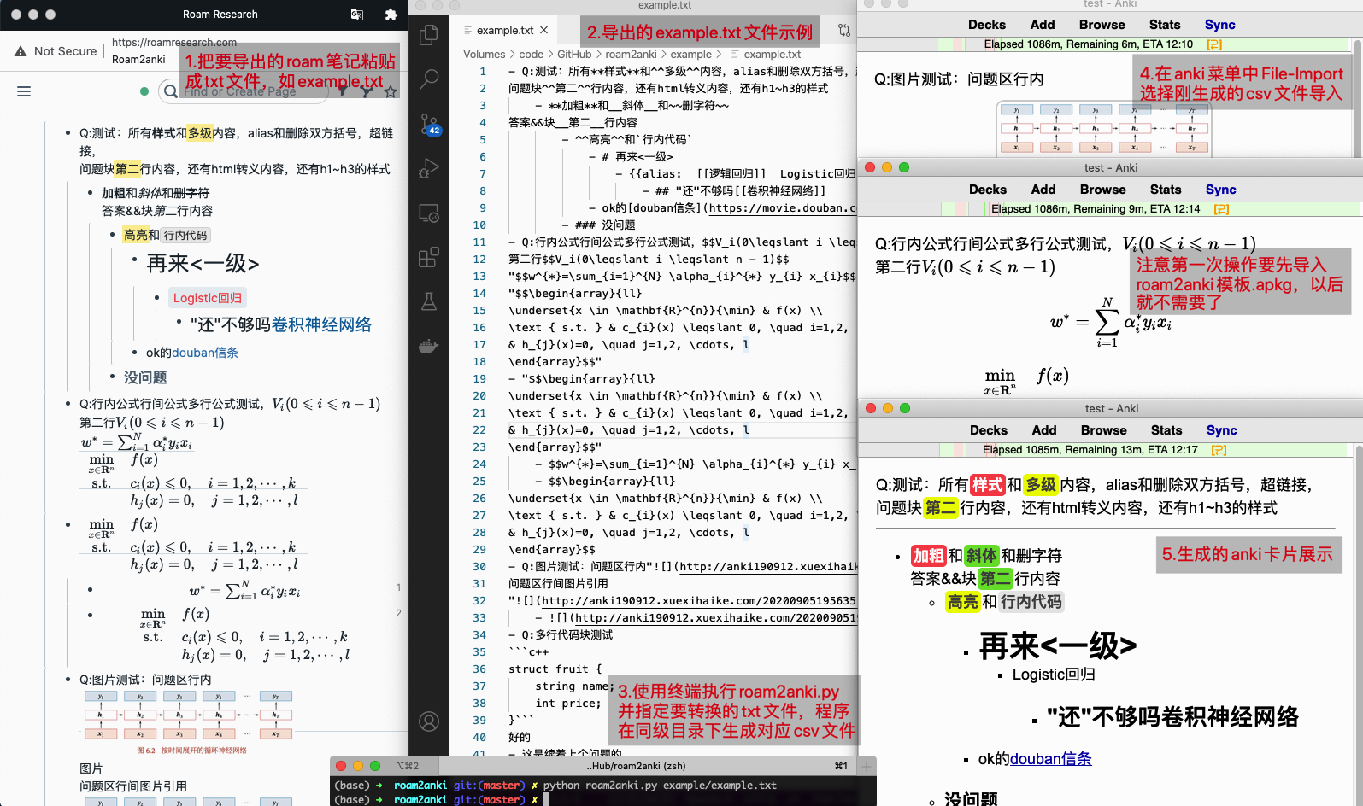Open the Remote Explorer view
Viewport: 1363px width, 806px height.
click(x=429, y=213)
